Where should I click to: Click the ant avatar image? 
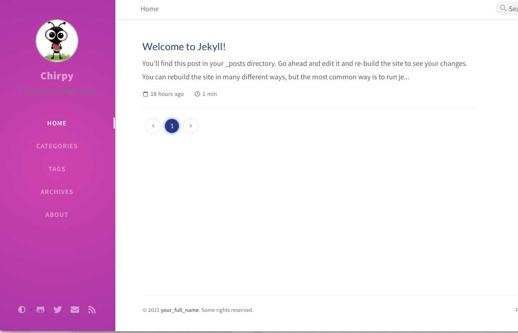coord(57,41)
